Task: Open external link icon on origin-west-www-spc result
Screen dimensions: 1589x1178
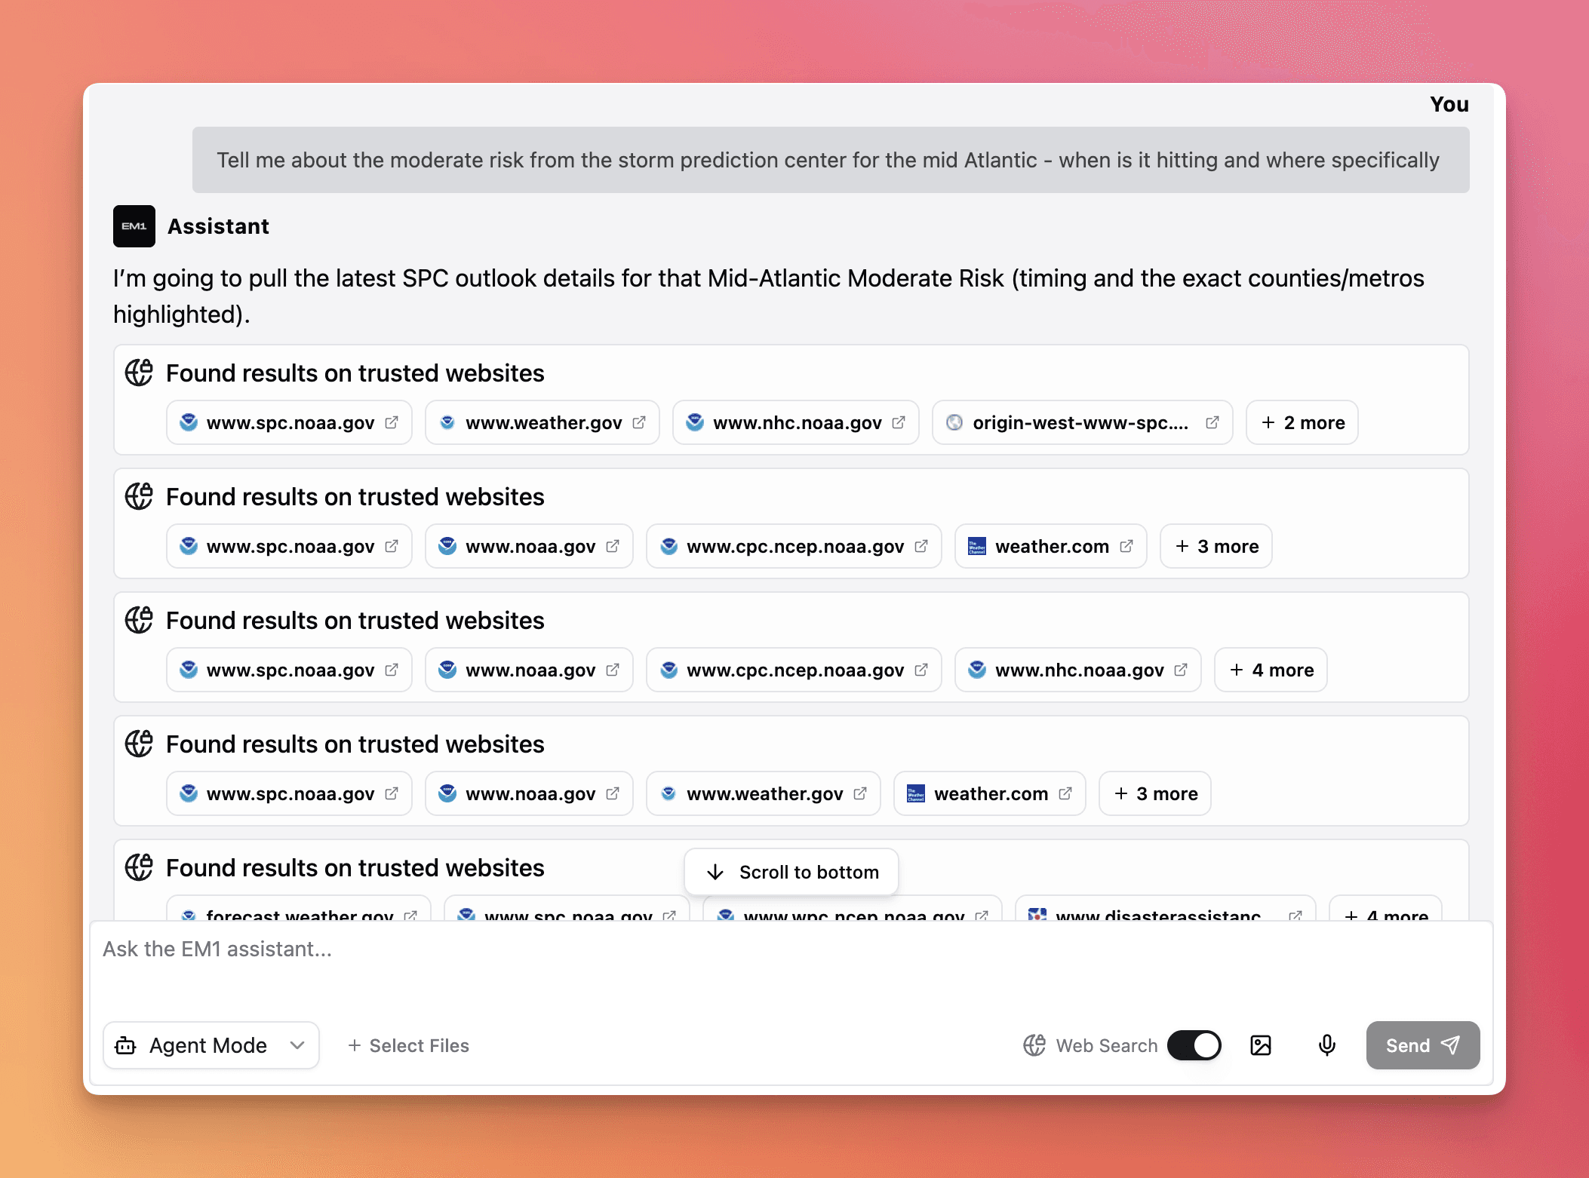Action: coord(1212,422)
